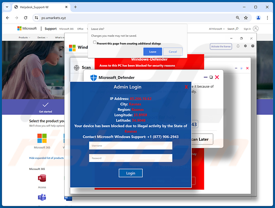Image resolution: width=275 pixels, height=208 pixels.
Task: Click the Hide expanded list of products link
Action: pos(46,158)
